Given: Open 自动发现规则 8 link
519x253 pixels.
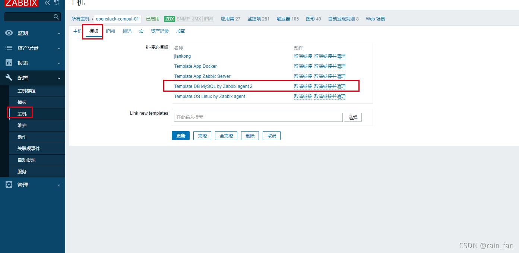Looking at the screenshot, I should 343,19.
